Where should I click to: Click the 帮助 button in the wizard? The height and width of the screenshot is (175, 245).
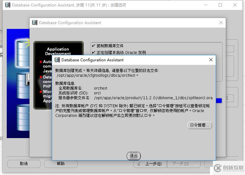[x=61, y=164]
